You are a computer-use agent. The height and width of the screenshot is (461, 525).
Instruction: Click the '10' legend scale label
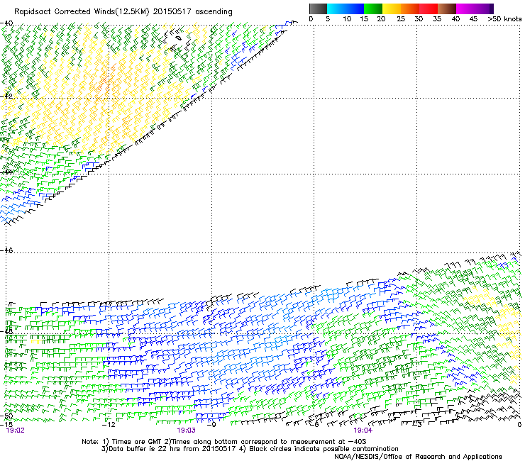click(x=347, y=19)
